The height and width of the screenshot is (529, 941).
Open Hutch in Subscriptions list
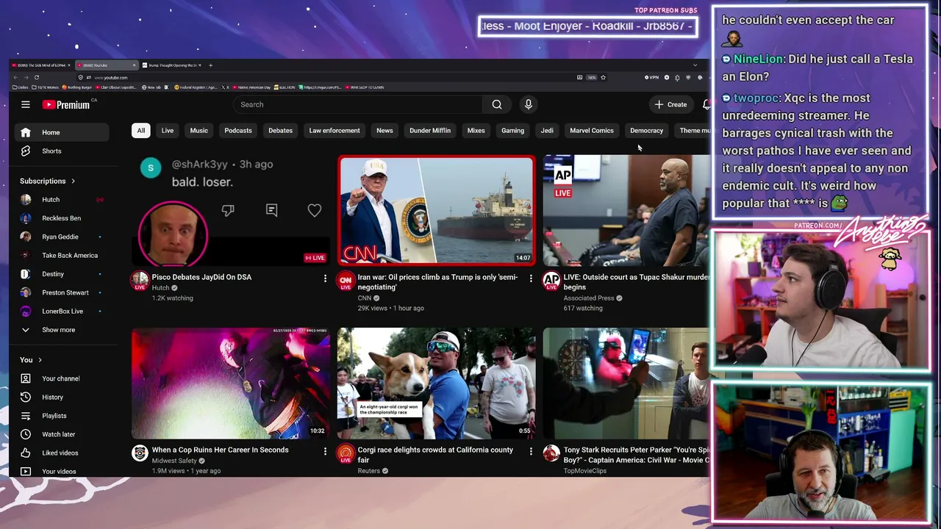(x=62, y=200)
